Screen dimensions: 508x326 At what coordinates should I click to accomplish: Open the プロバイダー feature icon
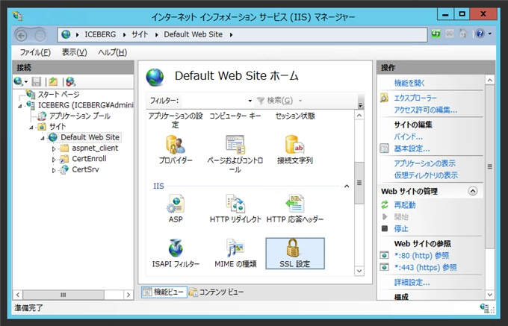point(176,149)
